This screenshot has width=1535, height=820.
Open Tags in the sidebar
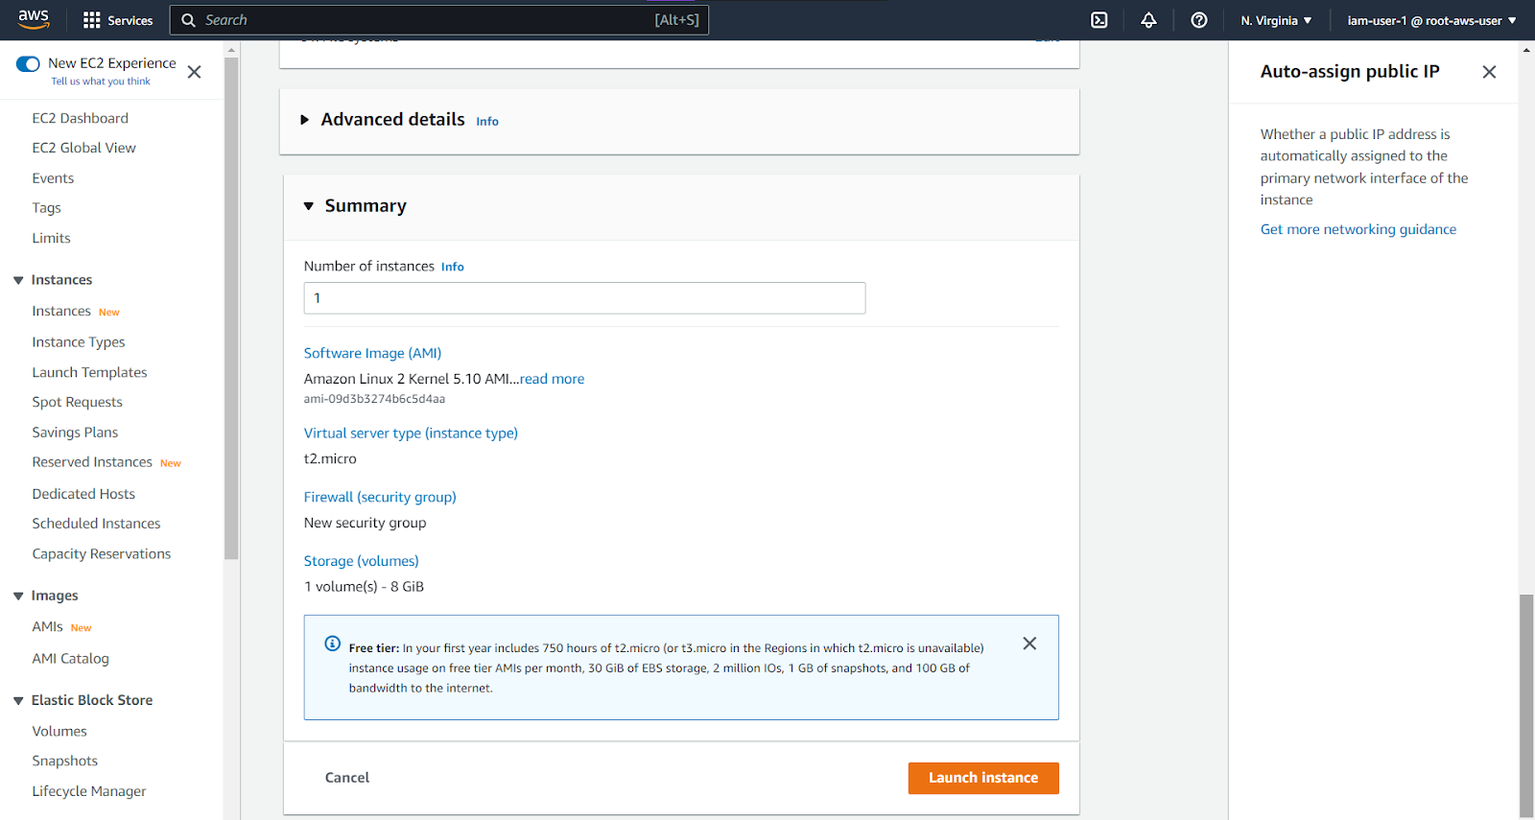(46, 208)
